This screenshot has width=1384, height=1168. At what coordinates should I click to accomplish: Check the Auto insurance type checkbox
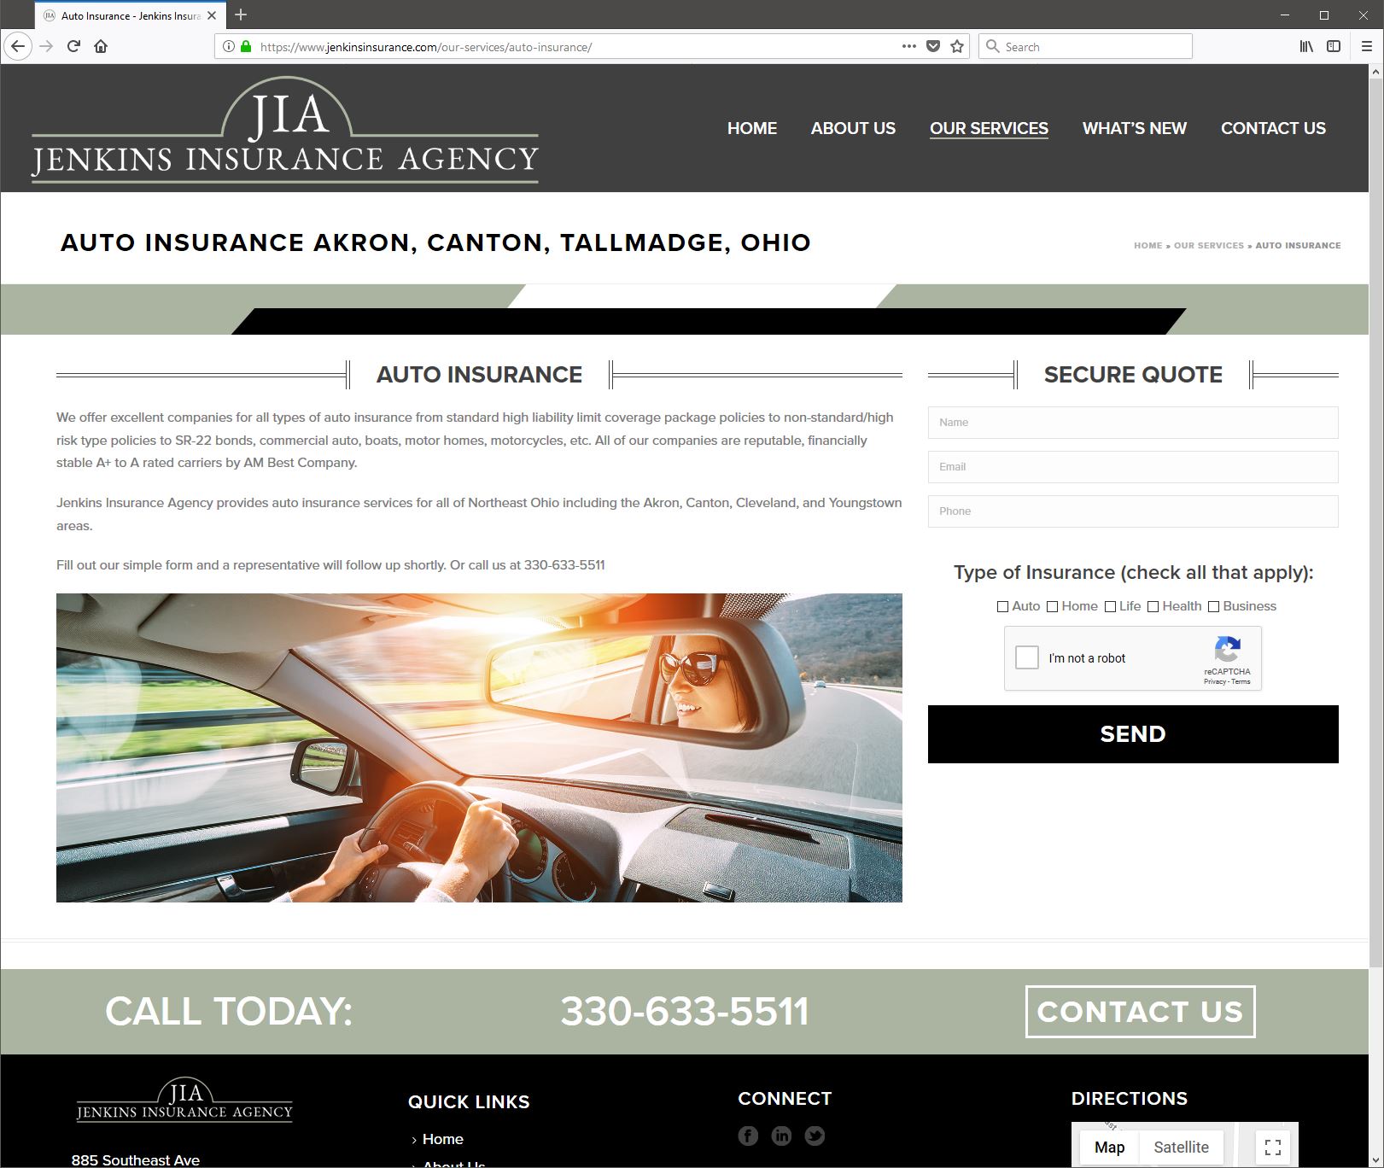tap(1002, 606)
